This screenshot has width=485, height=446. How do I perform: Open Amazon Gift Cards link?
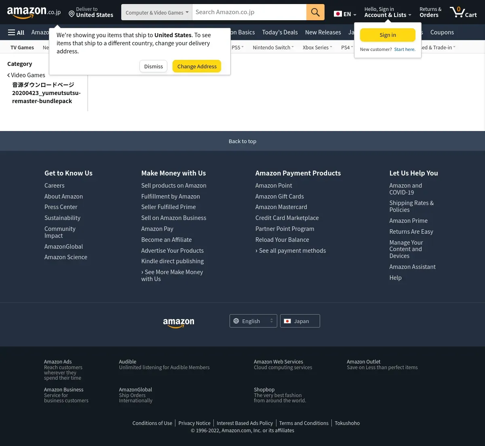280,197
